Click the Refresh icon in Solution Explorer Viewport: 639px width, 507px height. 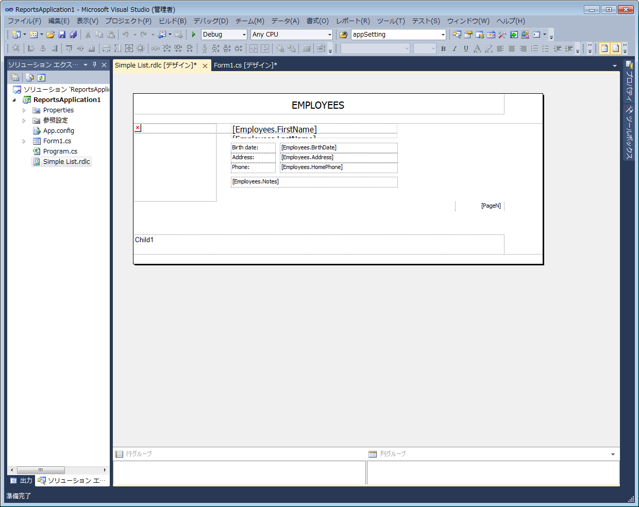[x=41, y=77]
